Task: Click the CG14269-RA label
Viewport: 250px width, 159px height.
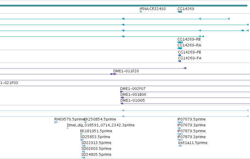Action: [189, 45]
